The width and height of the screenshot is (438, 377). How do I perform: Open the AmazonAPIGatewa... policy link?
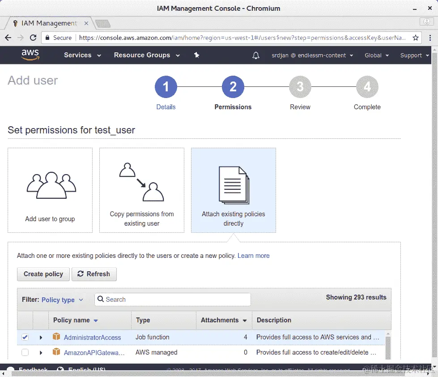point(94,353)
